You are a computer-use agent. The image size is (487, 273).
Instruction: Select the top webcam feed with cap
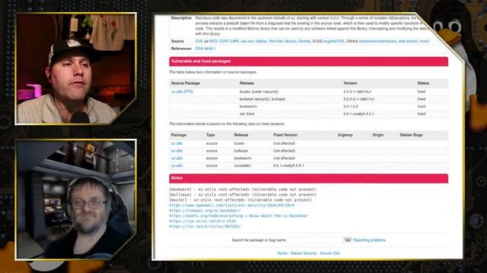coord(76,69)
